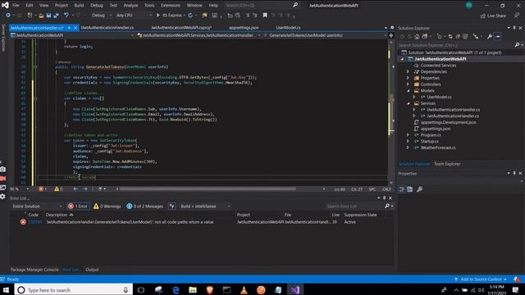The width and height of the screenshot is (525, 295).
Task: Click the Windows Start button
Action: click(6, 289)
